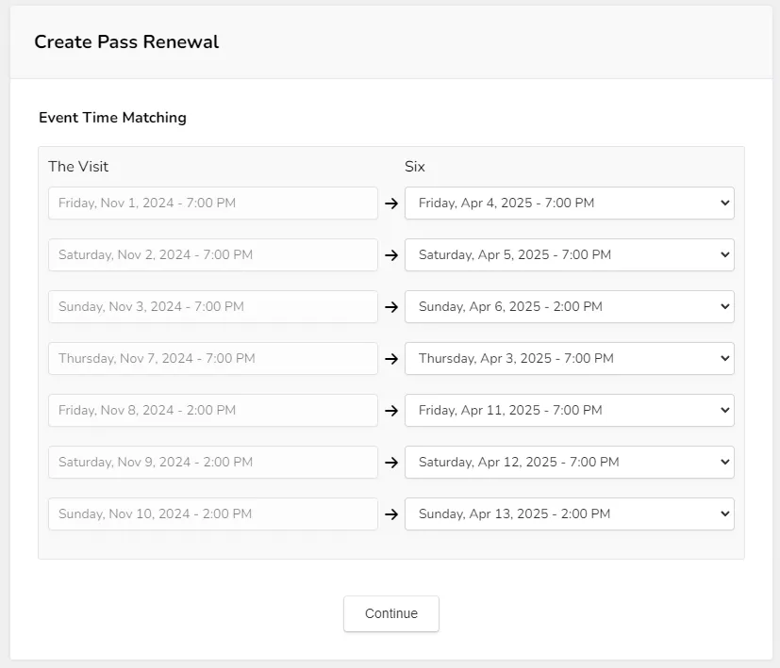Click the Thursday, Nov 7, 2024 field
The image size is (780, 668).
(x=213, y=358)
